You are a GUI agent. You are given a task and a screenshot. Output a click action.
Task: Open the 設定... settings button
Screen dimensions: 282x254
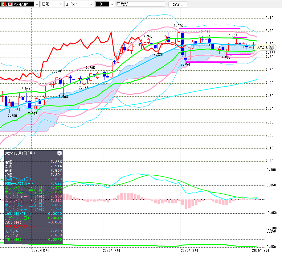point(178,4)
